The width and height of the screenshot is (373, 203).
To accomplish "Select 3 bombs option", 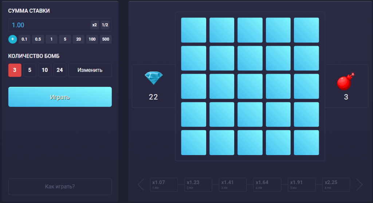I will tap(15, 70).
